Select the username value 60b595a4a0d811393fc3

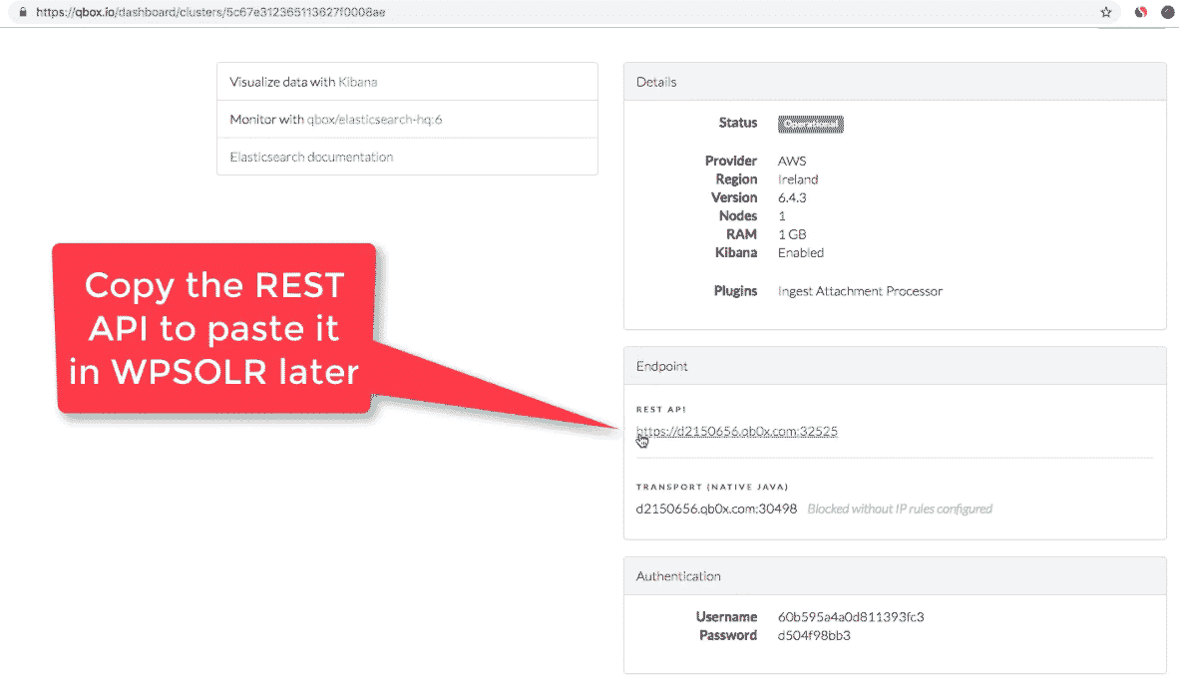(x=851, y=617)
